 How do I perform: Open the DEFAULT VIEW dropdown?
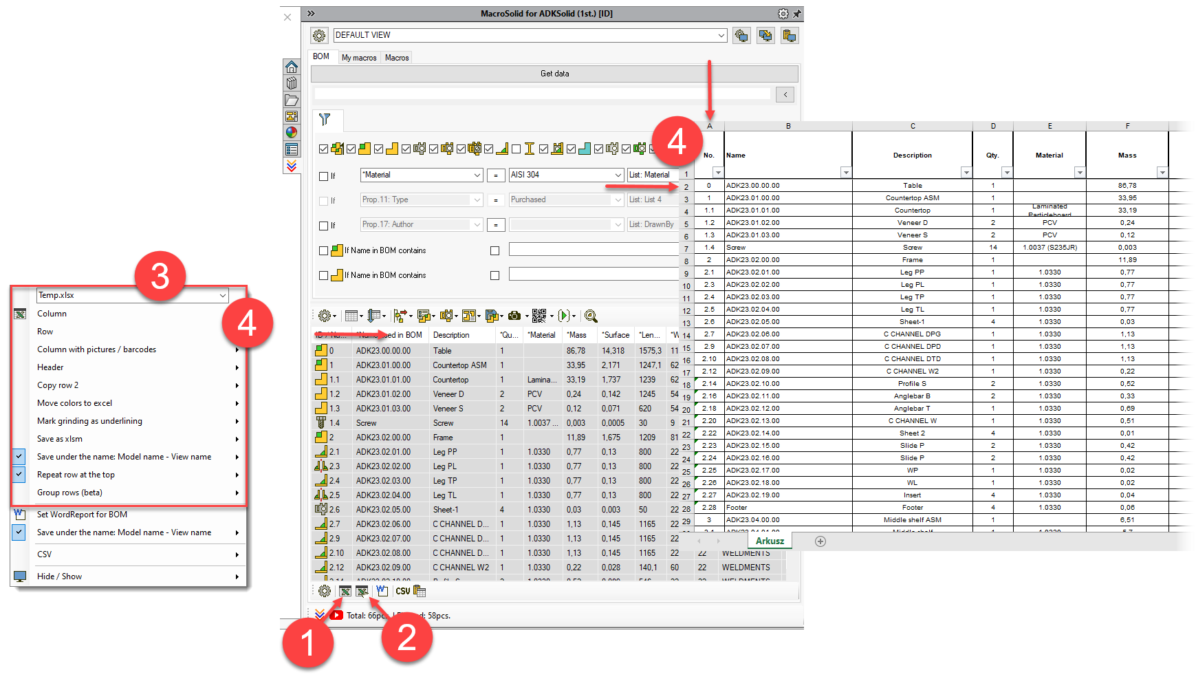coord(721,35)
